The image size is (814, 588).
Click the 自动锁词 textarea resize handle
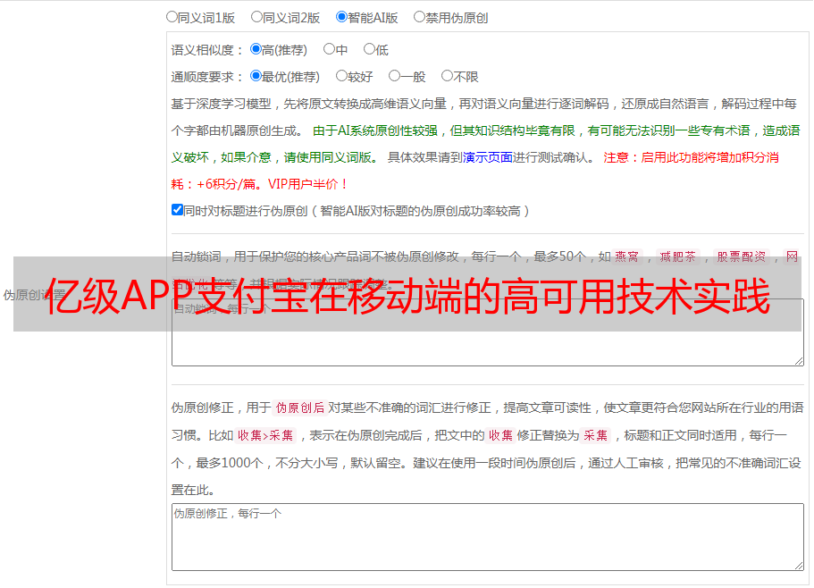(798, 359)
